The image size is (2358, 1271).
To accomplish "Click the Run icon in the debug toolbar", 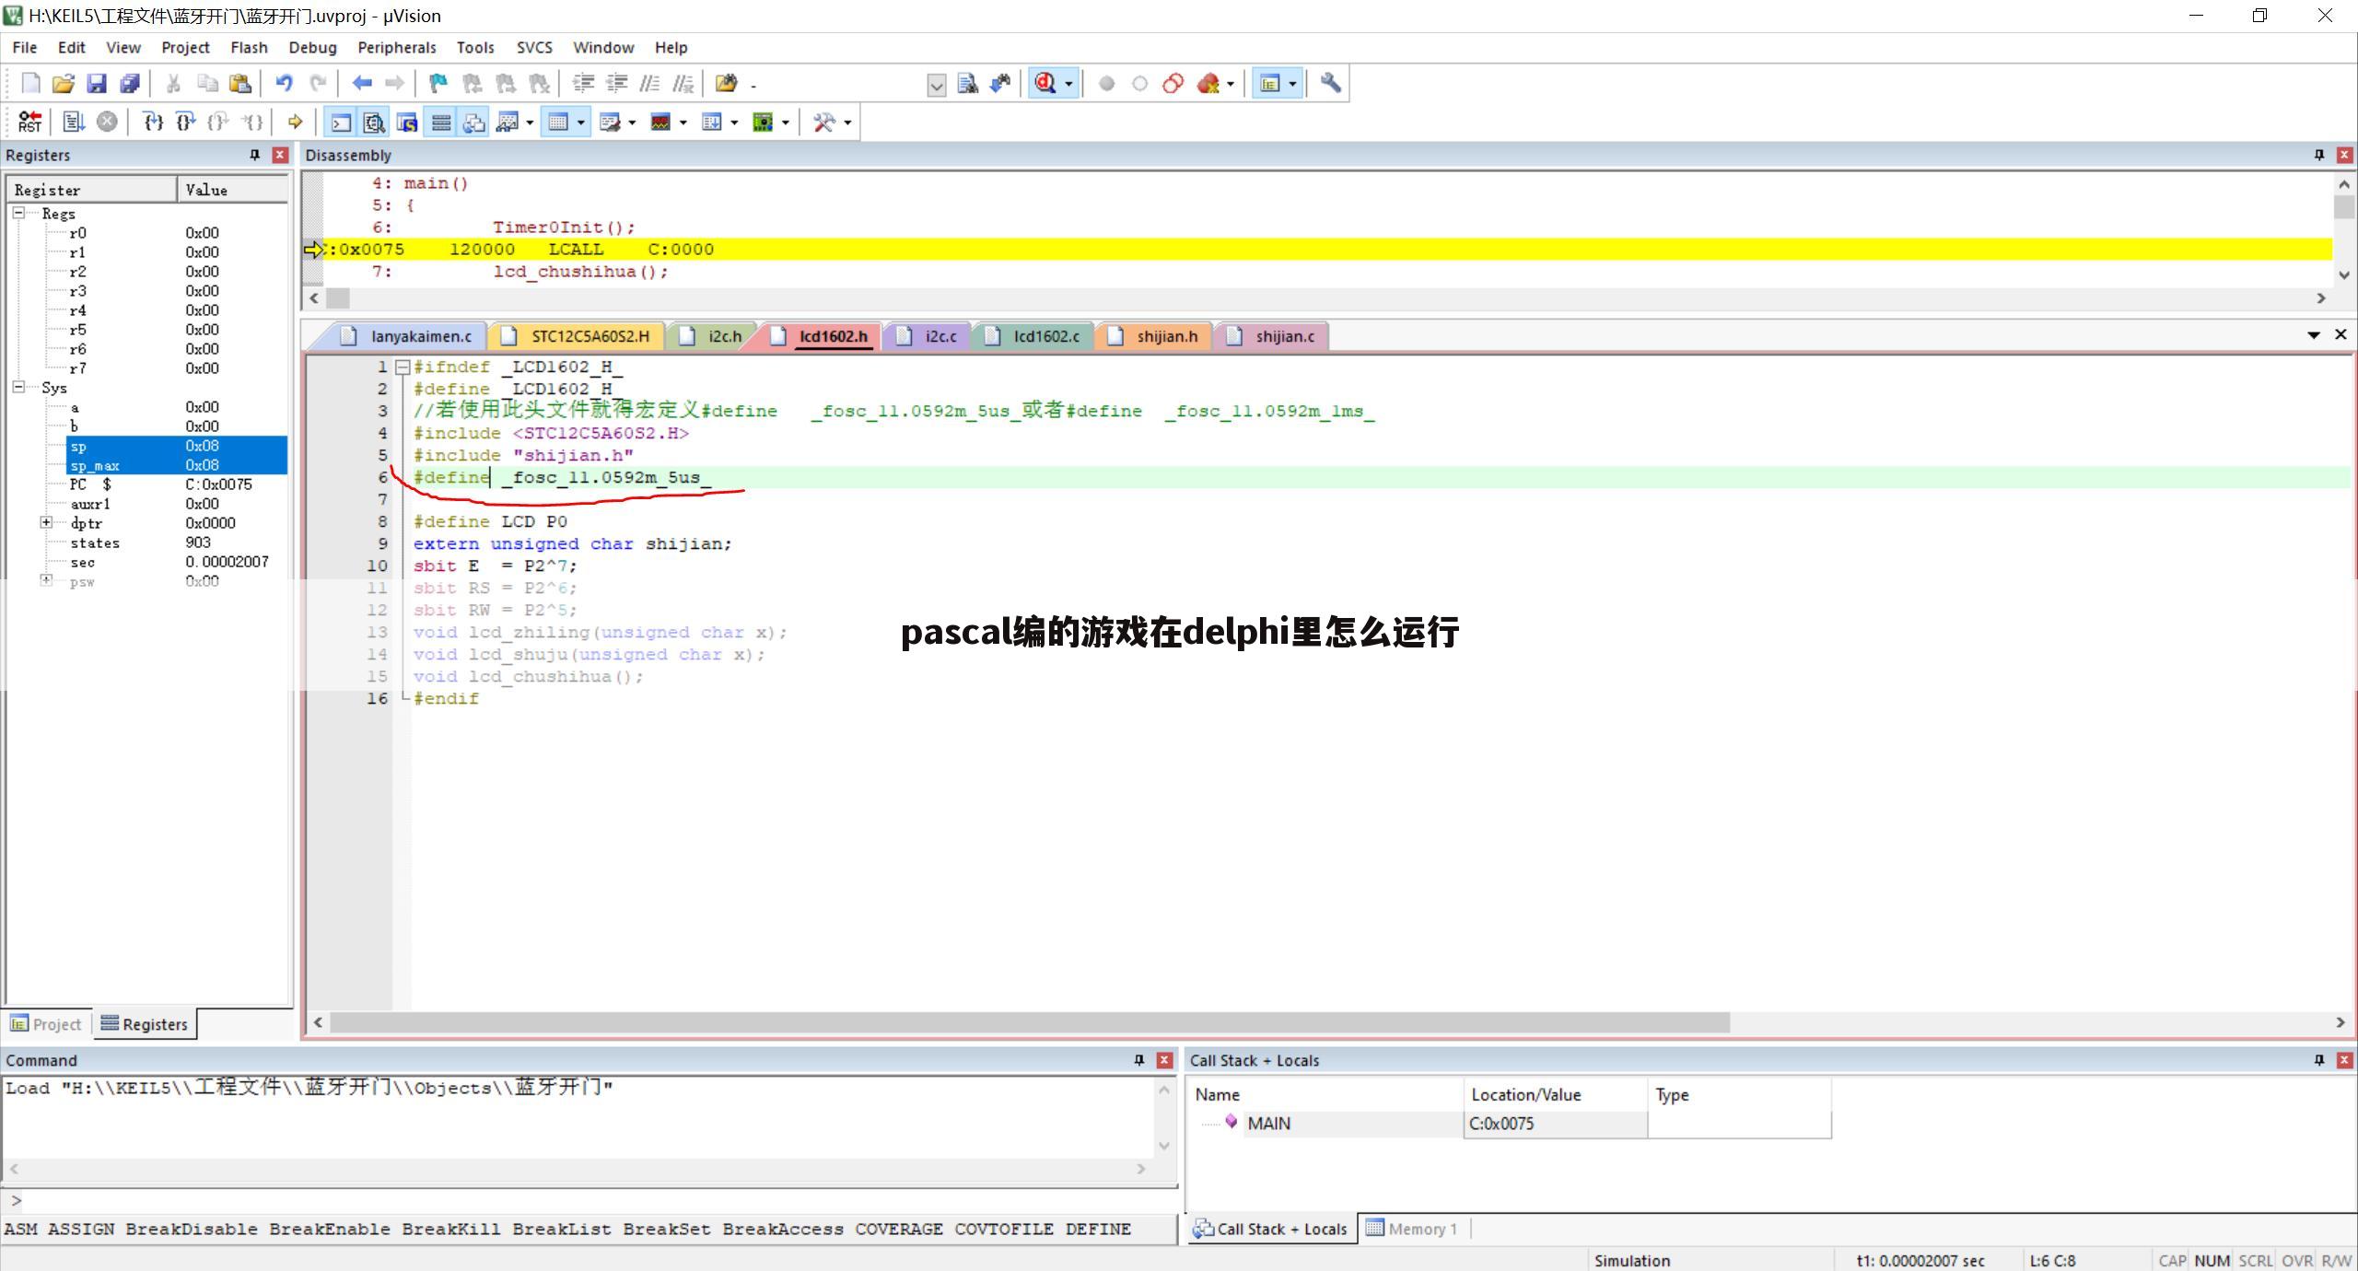I will pyautogui.click(x=74, y=122).
